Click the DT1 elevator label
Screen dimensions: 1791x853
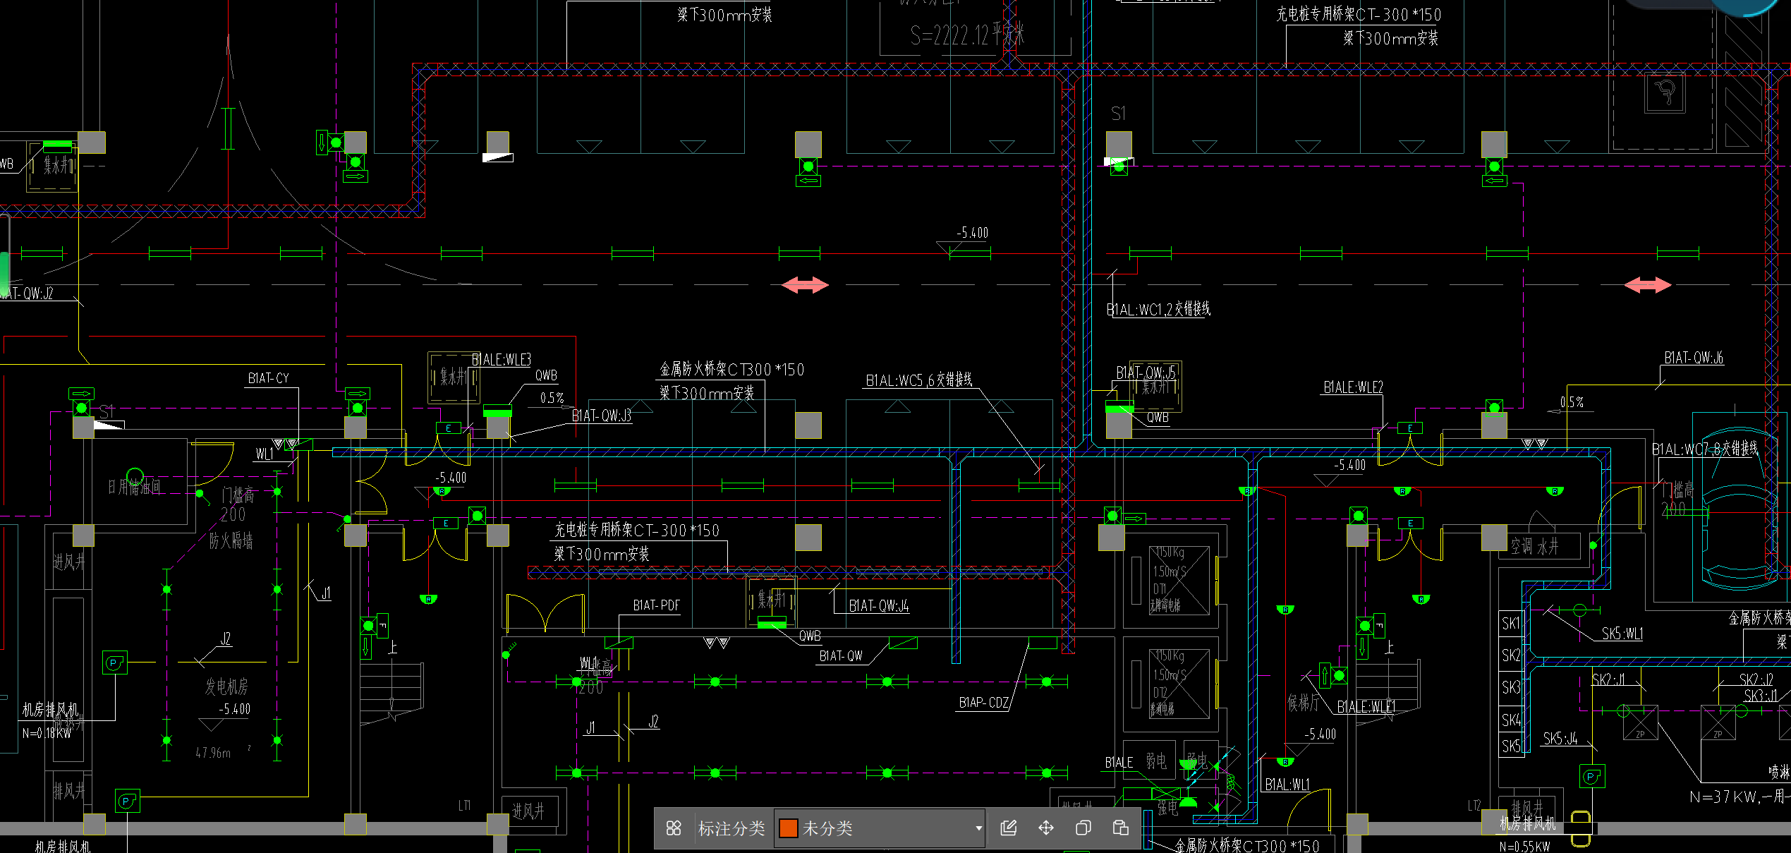pyautogui.click(x=1160, y=588)
